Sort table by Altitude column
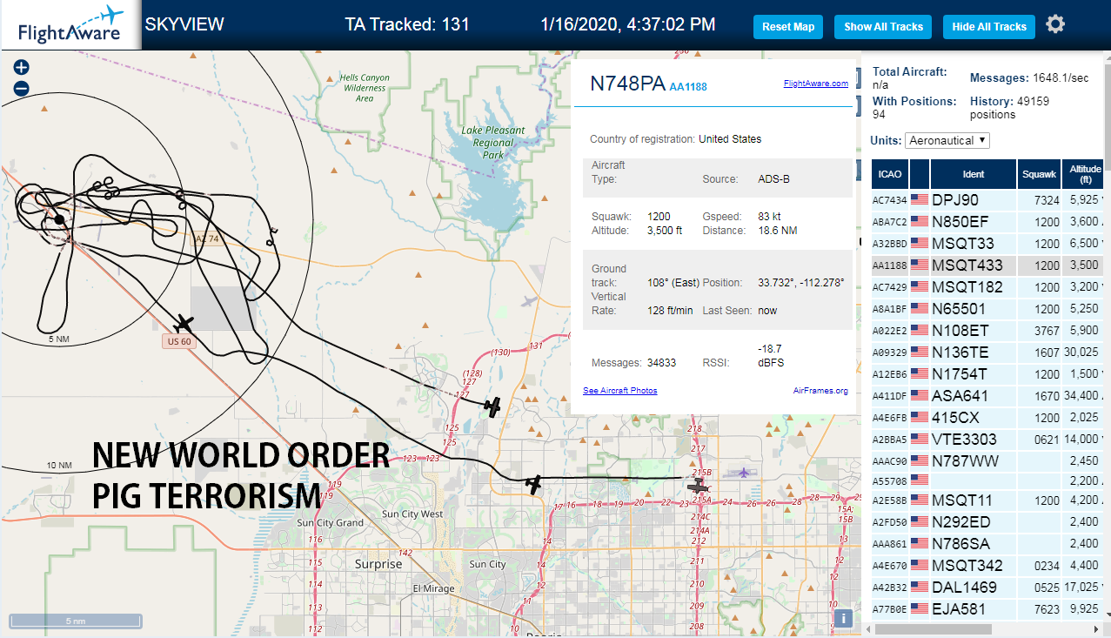The height and width of the screenshot is (638, 1111). point(1085,174)
